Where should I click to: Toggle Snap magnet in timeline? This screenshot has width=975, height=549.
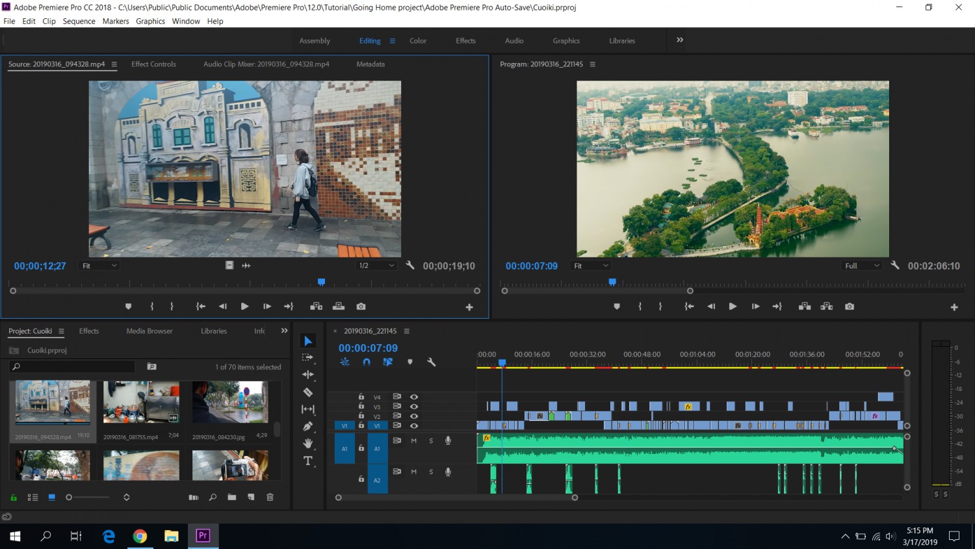pyautogui.click(x=367, y=362)
